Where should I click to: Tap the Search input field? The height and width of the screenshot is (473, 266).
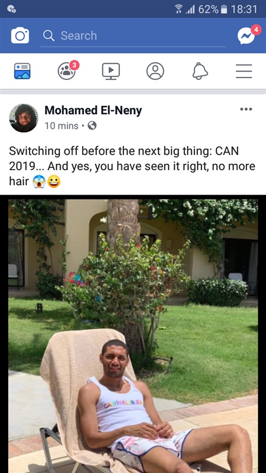(x=133, y=36)
